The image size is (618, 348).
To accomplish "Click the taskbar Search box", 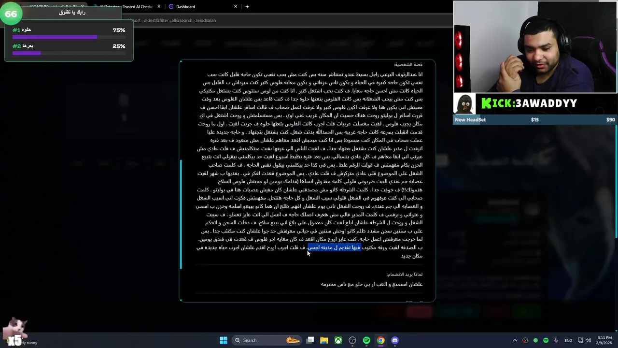I will pyautogui.click(x=267, y=340).
